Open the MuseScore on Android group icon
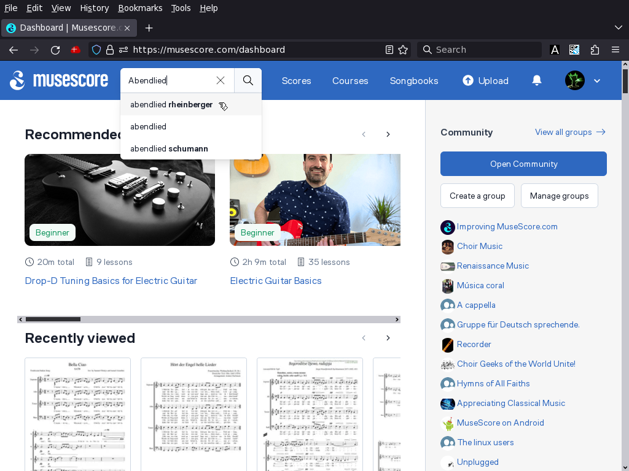The image size is (629, 471). [447, 423]
